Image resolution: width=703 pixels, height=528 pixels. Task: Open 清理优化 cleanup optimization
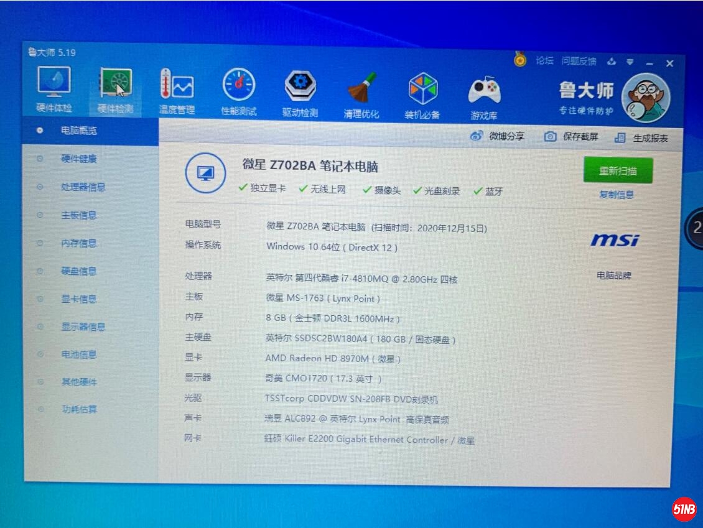click(x=361, y=95)
